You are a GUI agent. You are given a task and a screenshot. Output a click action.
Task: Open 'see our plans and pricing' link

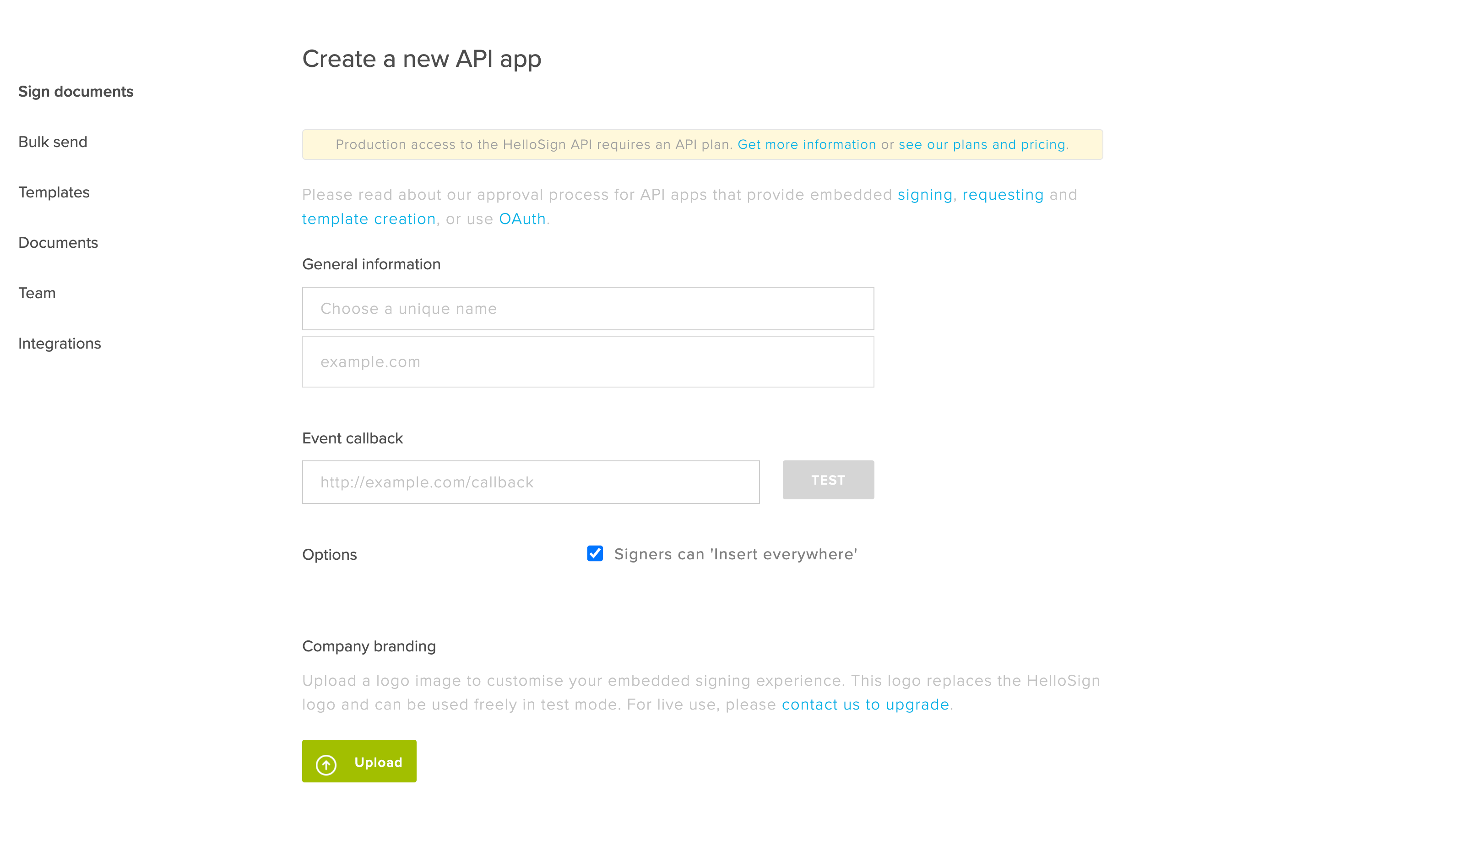[x=982, y=145]
